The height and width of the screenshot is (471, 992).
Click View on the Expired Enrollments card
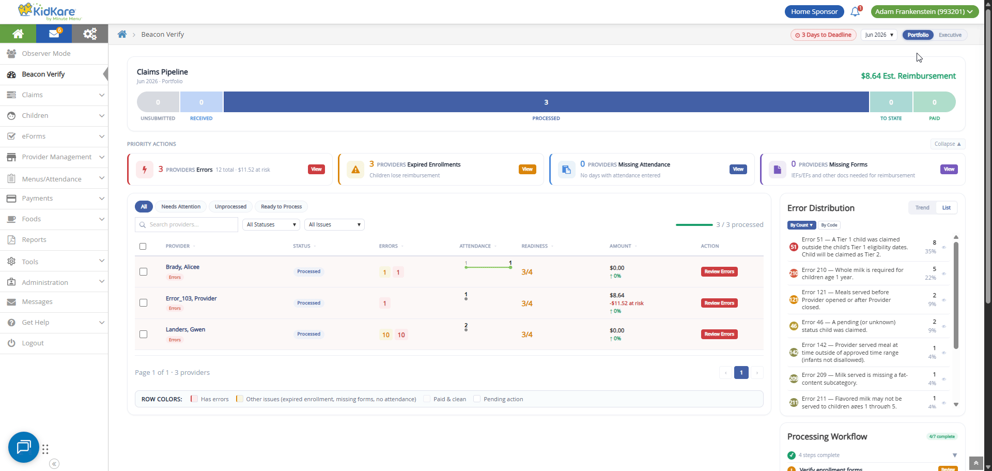tap(527, 169)
